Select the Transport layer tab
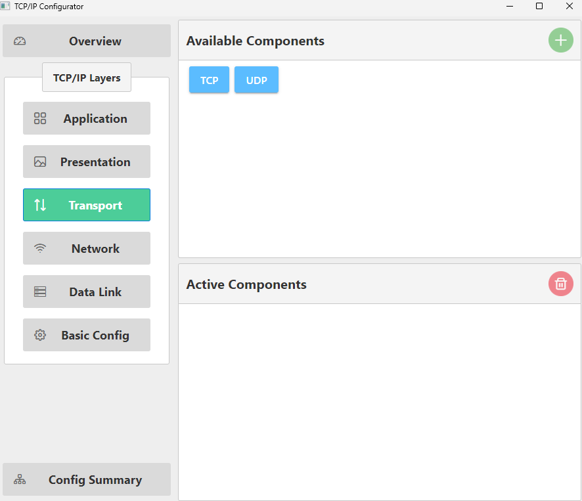Screen dimensions: 582x501 (87, 205)
